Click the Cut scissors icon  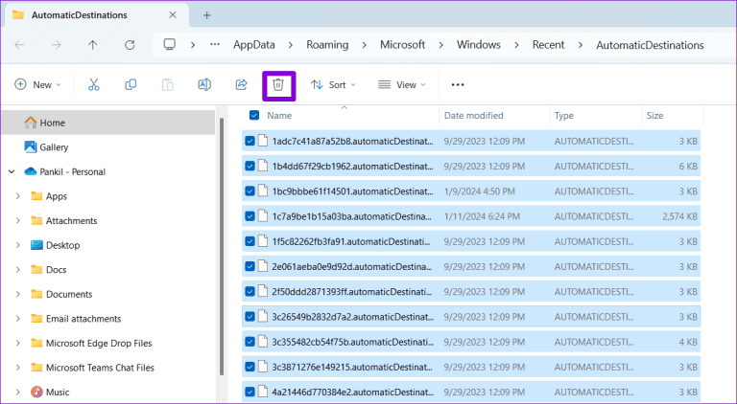click(93, 85)
